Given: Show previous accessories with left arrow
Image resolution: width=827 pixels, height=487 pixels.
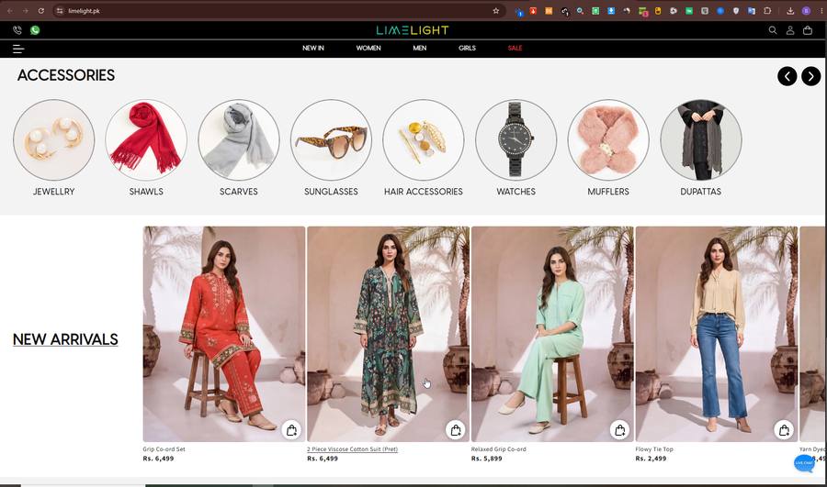Looking at the screenshot, I should coord(787,76).
